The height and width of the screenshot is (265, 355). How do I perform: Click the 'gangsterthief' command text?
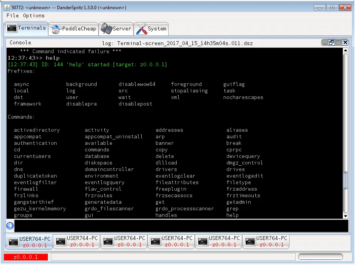pos(34,202)
